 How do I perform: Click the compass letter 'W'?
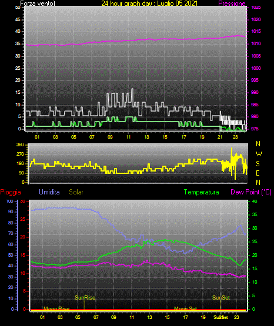point(259,154)
